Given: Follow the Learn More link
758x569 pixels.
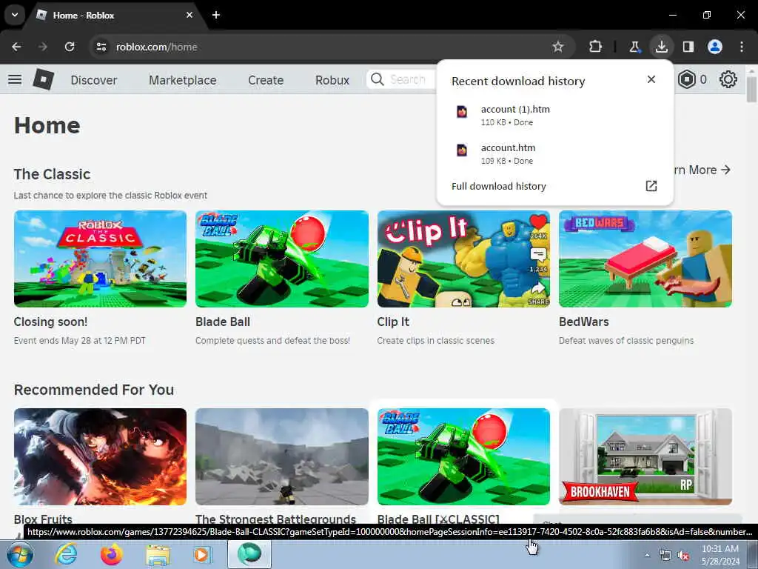Looking at the screenshot, I should coord(702,170).
